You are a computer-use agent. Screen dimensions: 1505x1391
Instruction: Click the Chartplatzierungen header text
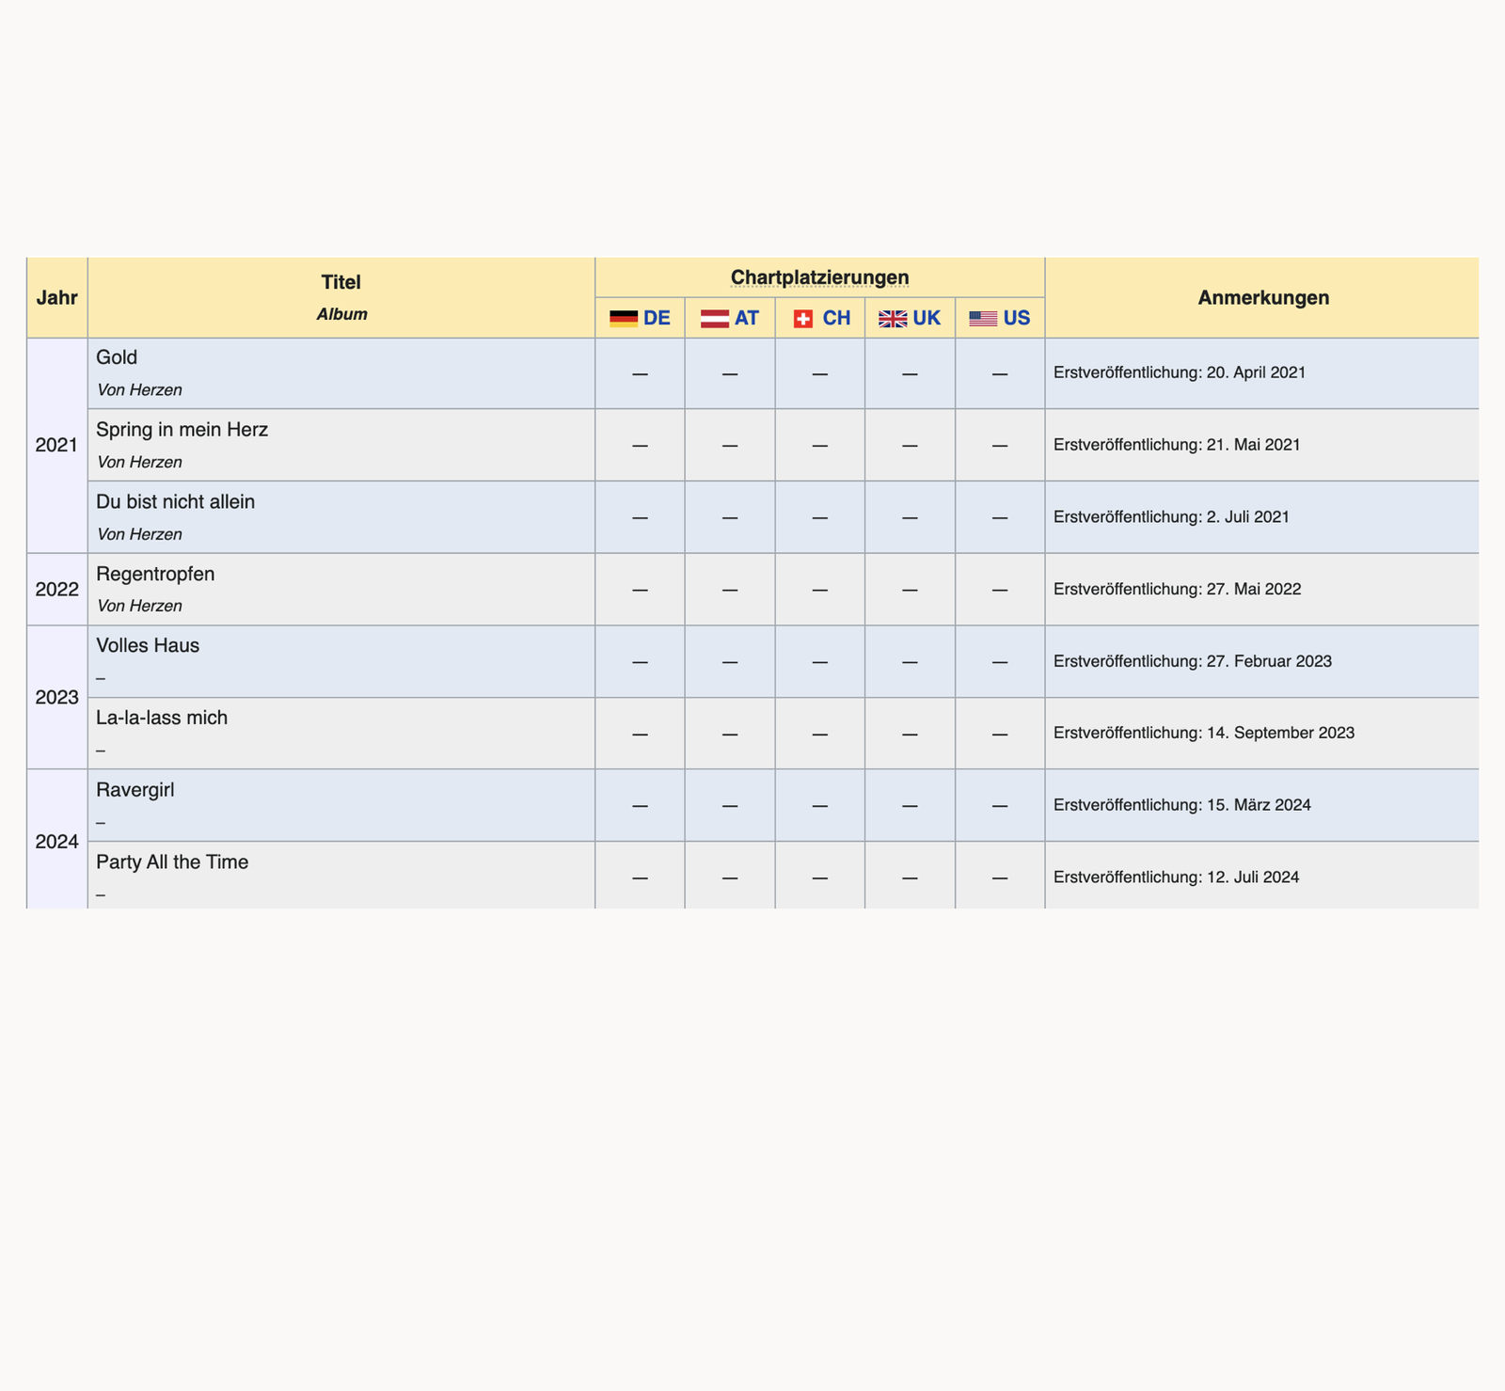pyautogui.click(x=819, y=277)
